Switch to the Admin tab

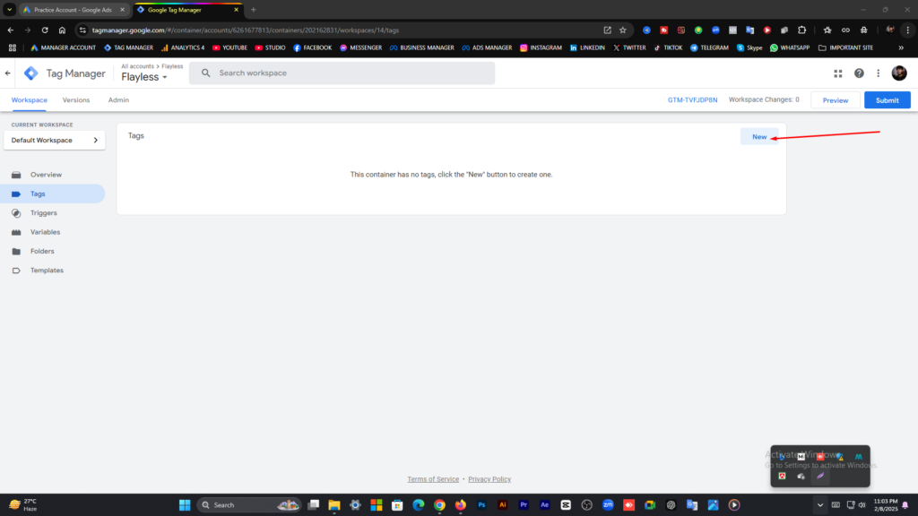118,100
